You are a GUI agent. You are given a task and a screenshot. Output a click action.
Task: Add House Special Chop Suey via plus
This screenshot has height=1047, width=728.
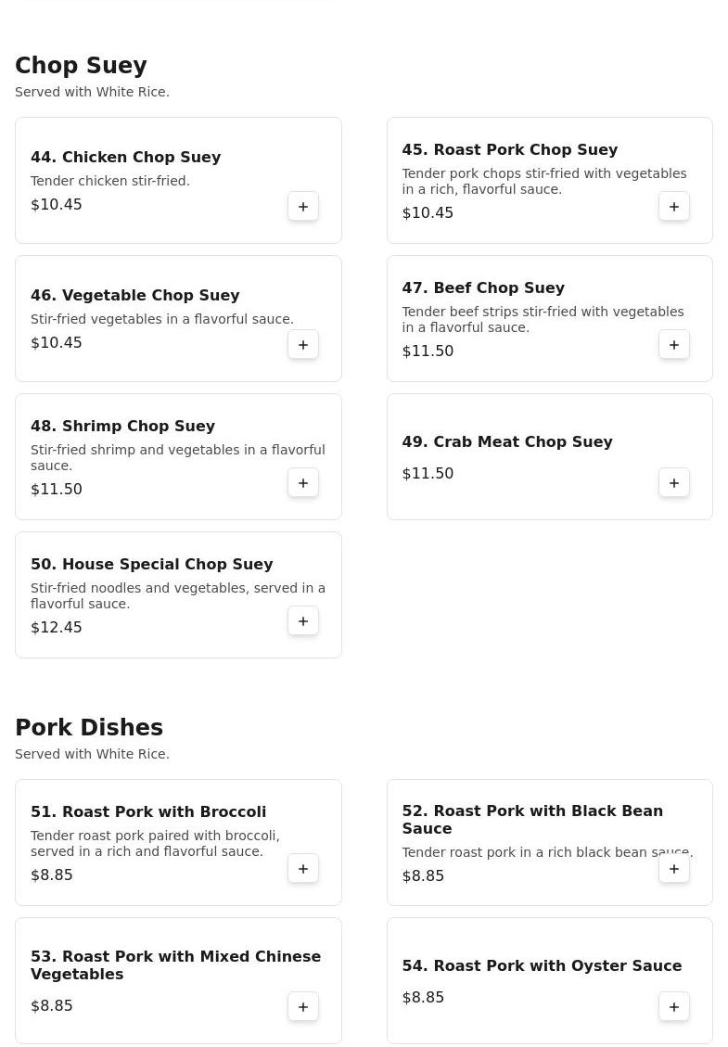click(x=302, y=621)
